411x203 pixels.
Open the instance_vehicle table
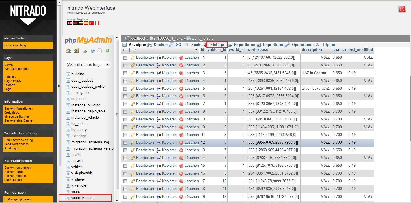coord(85,117)
